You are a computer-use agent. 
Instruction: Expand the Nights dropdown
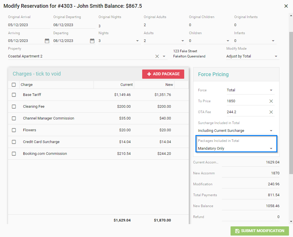137,41
